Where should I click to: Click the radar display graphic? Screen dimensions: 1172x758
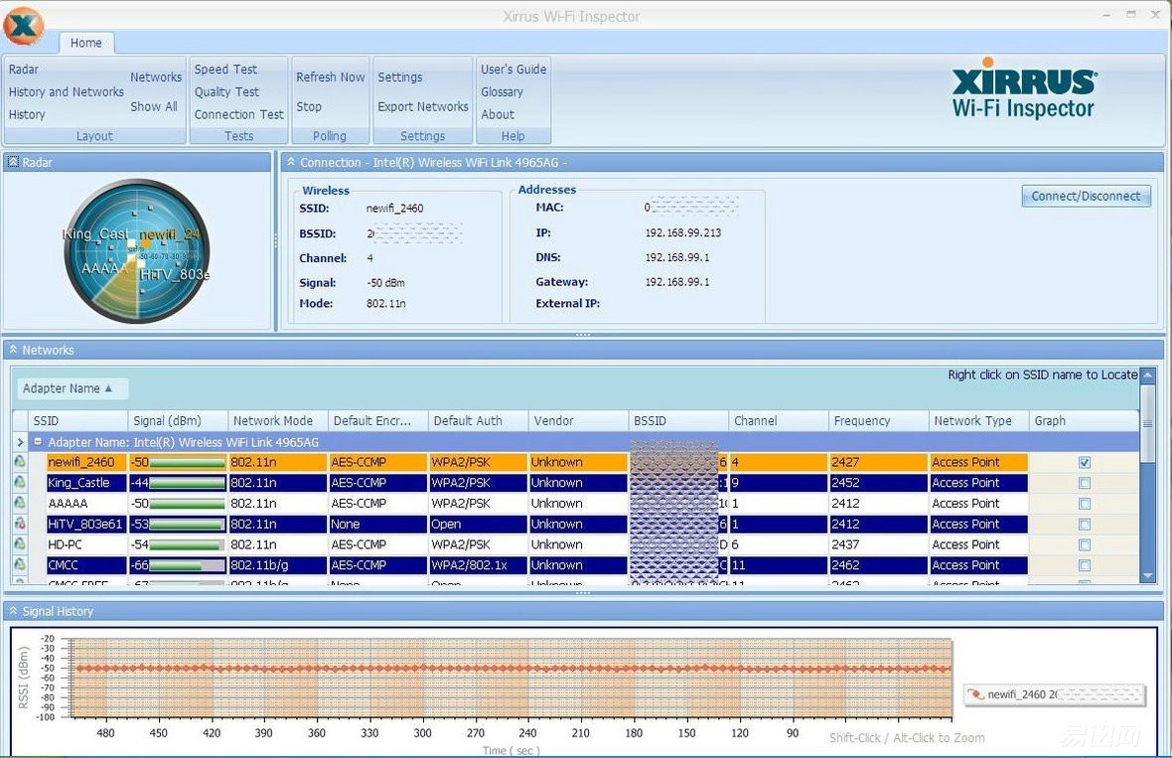point(136,250)
